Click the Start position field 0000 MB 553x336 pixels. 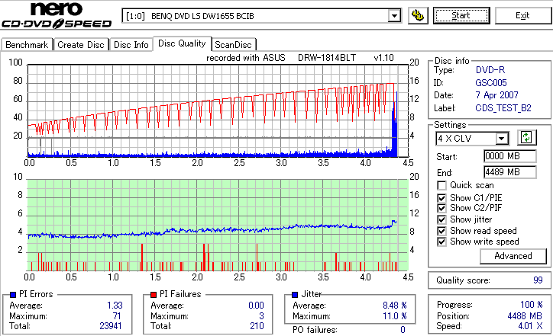click(510, 156)
